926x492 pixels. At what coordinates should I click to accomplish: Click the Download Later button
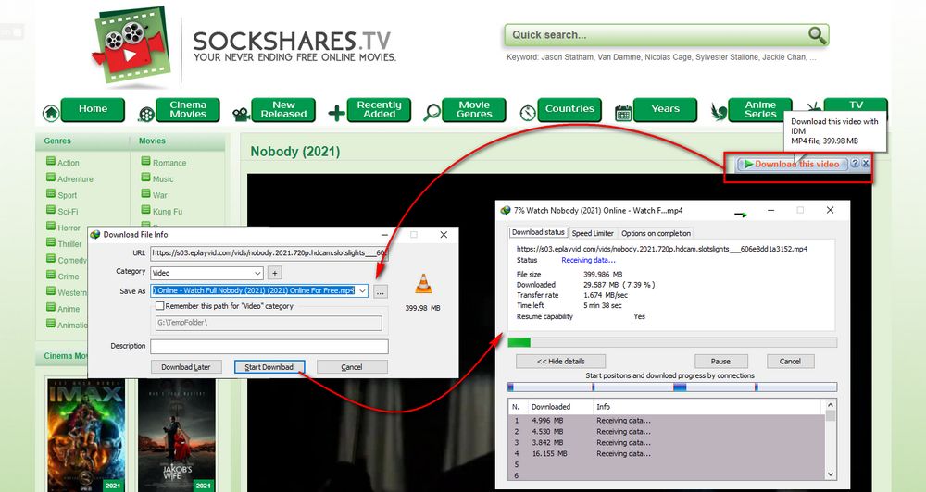point(186,367)
